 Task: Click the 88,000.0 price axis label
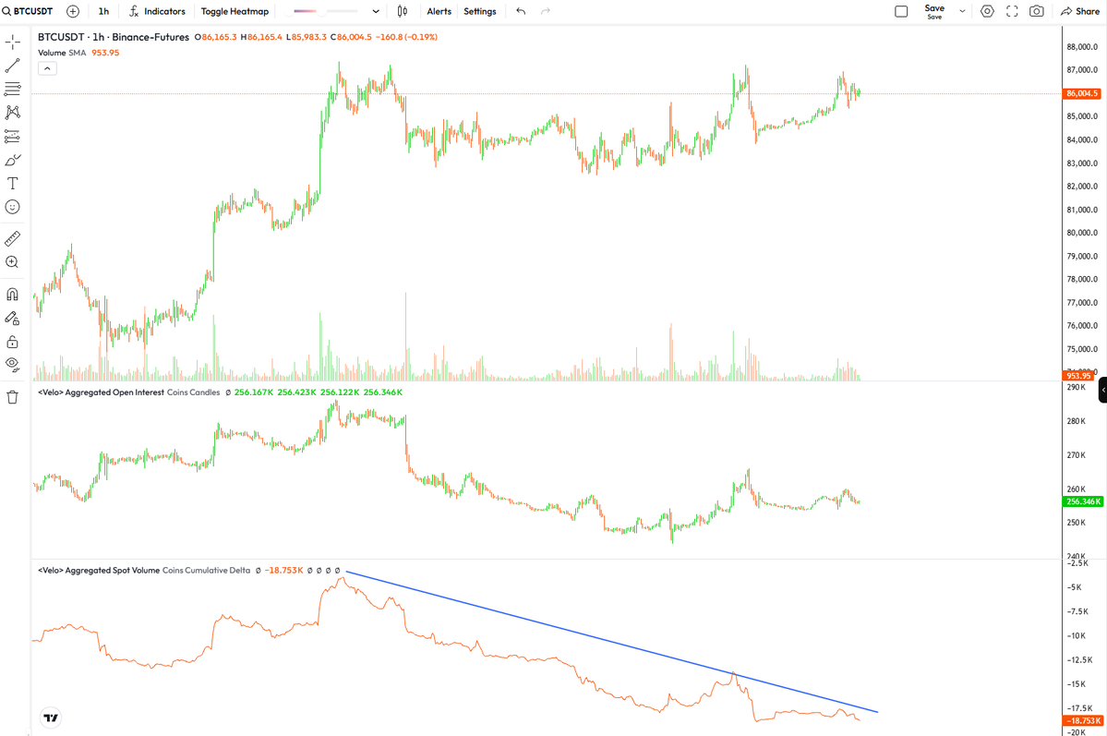click(1082, 46)
